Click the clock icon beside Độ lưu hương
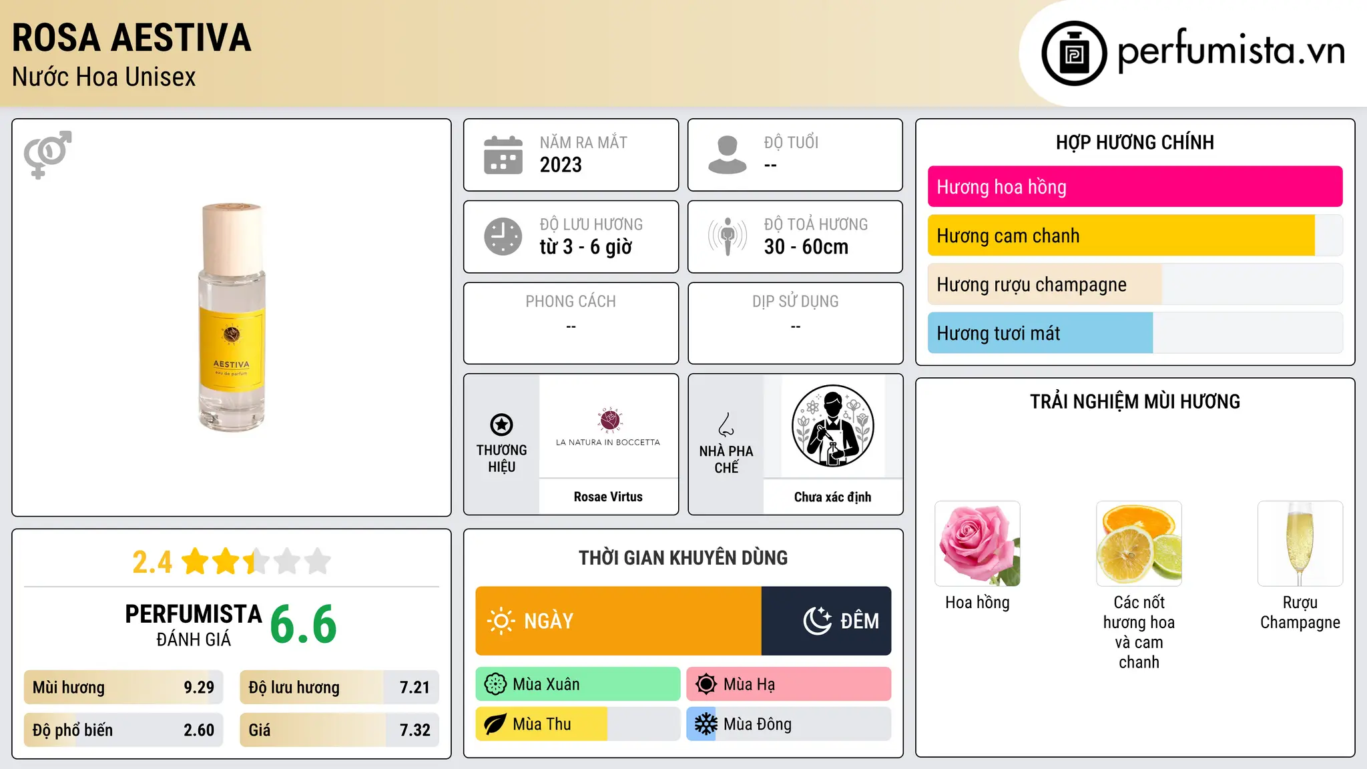 pos(503,236)
